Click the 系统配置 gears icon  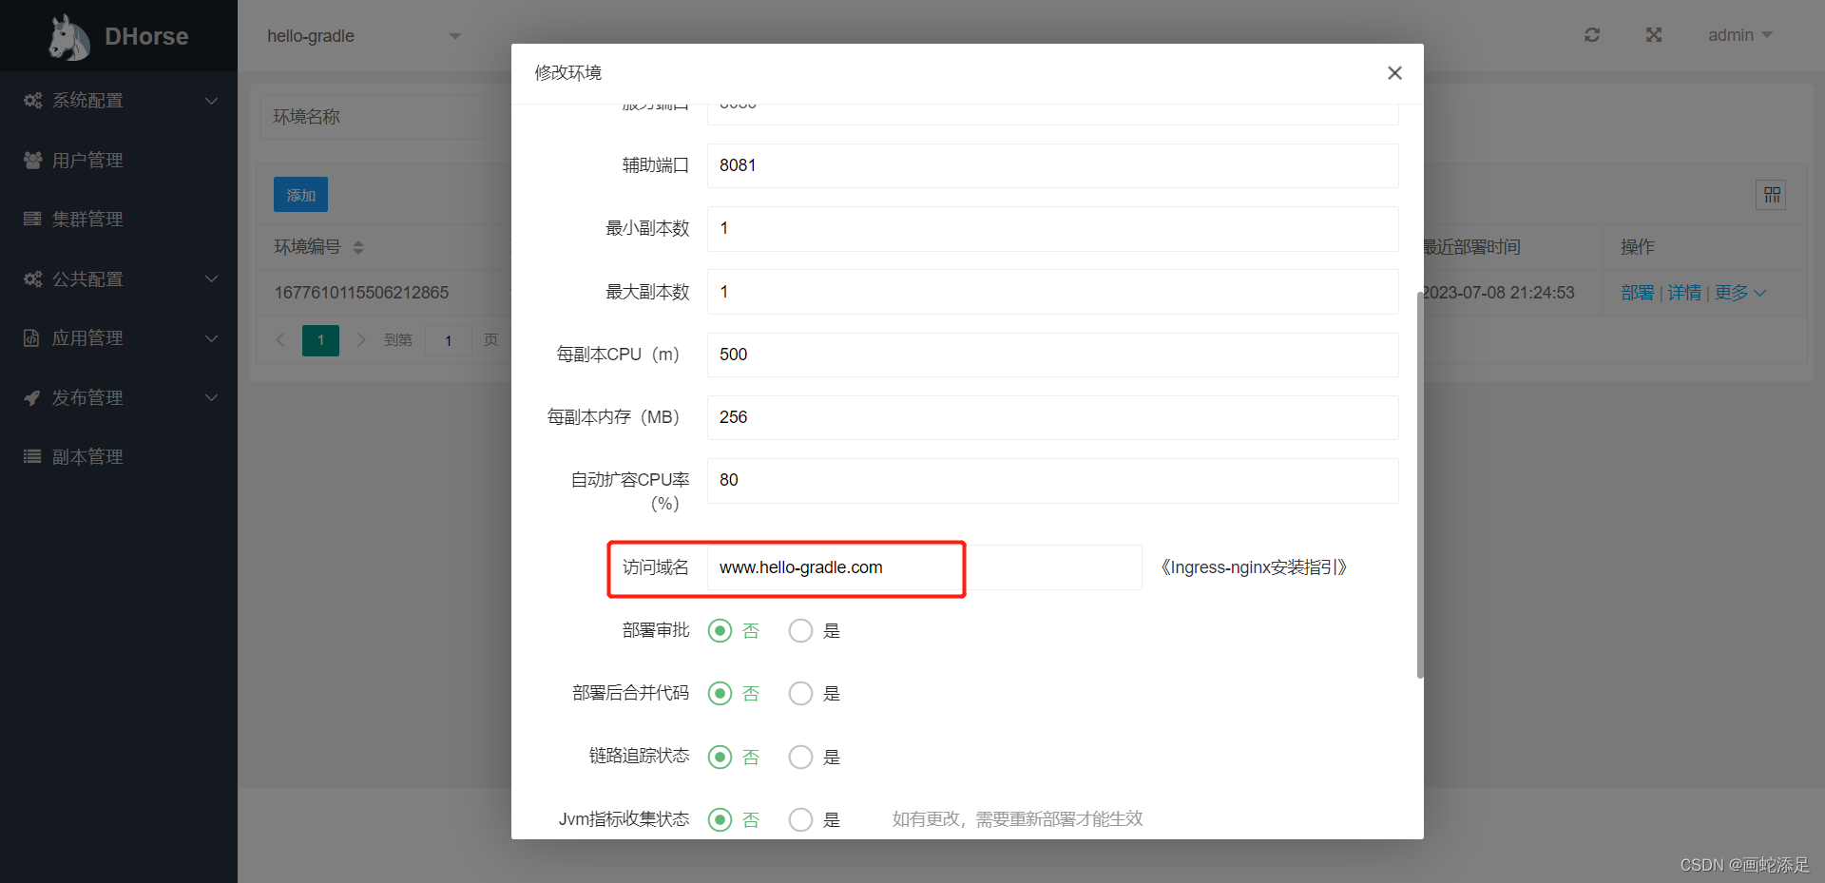coord(32,101)
